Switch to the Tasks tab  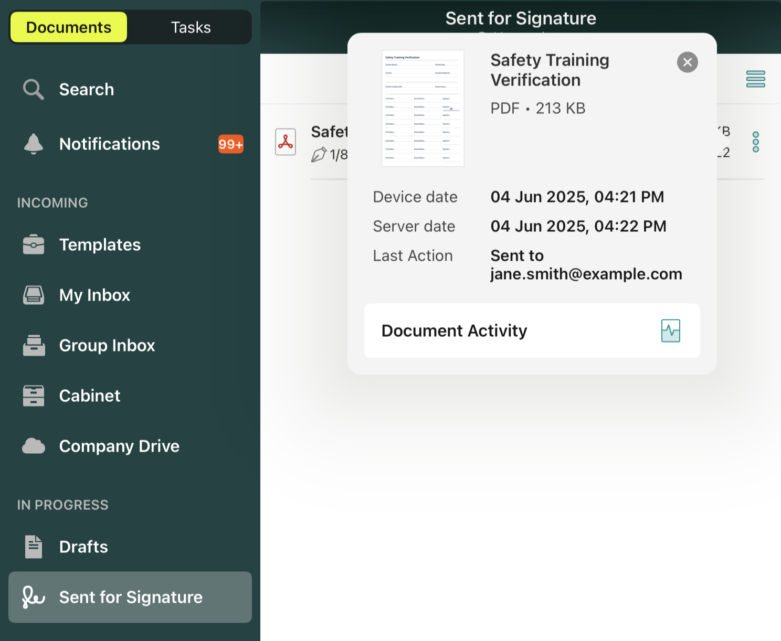pos(191,27)
